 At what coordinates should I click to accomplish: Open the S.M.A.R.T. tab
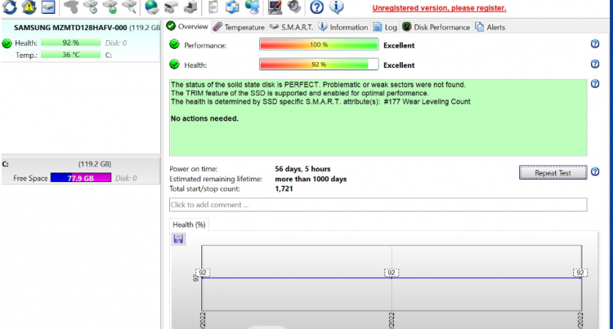(291, 27)
